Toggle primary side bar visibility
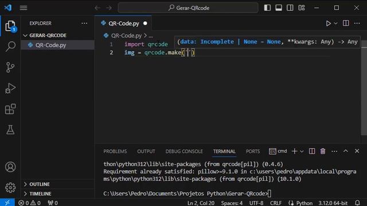The height and width of the screenshot is (206, 367). coord(267,7)
